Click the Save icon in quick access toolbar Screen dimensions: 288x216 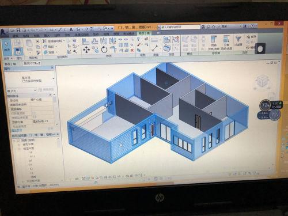tap(18, 30)
